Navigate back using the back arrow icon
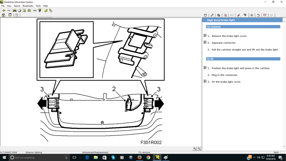The image size is (286, 161). pos(4,10)
